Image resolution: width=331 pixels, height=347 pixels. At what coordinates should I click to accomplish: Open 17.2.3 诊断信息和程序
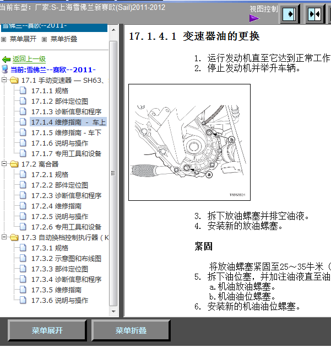click(66, 195)
